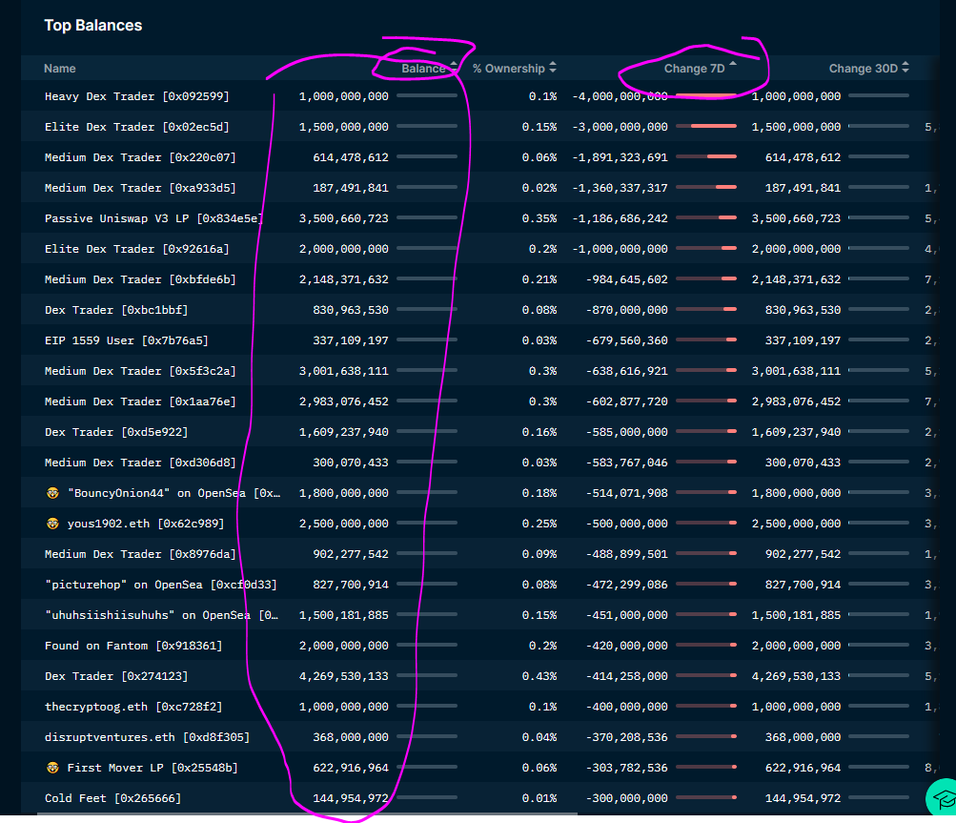Click the monkey emoji next to yous1902.eth
The width and height of the screenshot is (956, 823).
pyautogui.click(x=51, y=523)
